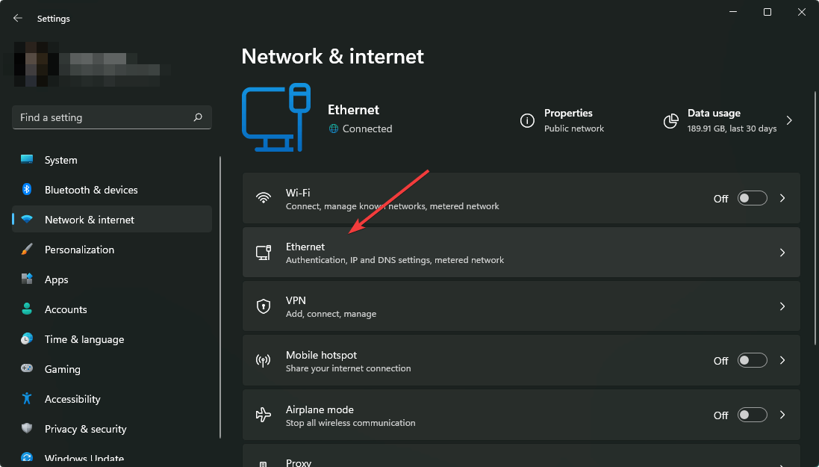Open VPN settings via its chevron
Viewport: 819px width, 467px height.
(x=782, y=306)
